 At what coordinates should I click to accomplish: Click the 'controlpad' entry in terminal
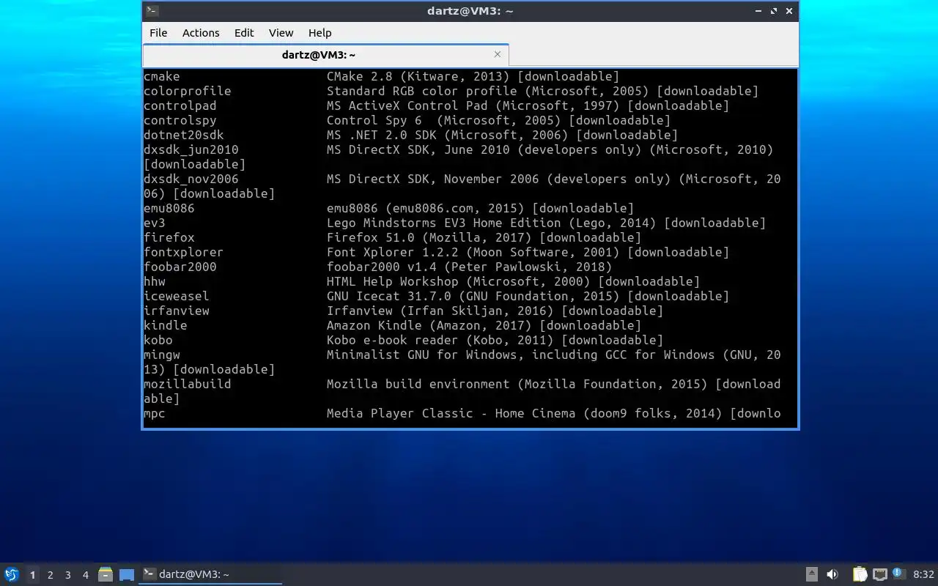pyautogui.click(x=180, y=105)
